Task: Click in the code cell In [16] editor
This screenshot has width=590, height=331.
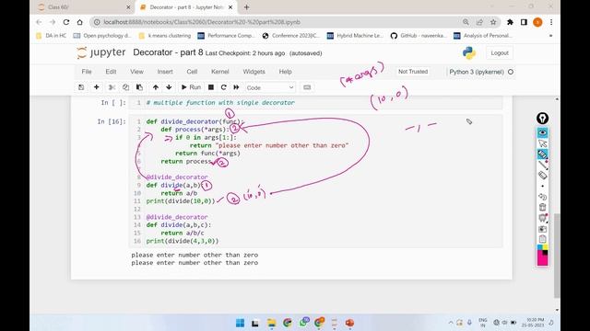Action: (x=315, y=181)
